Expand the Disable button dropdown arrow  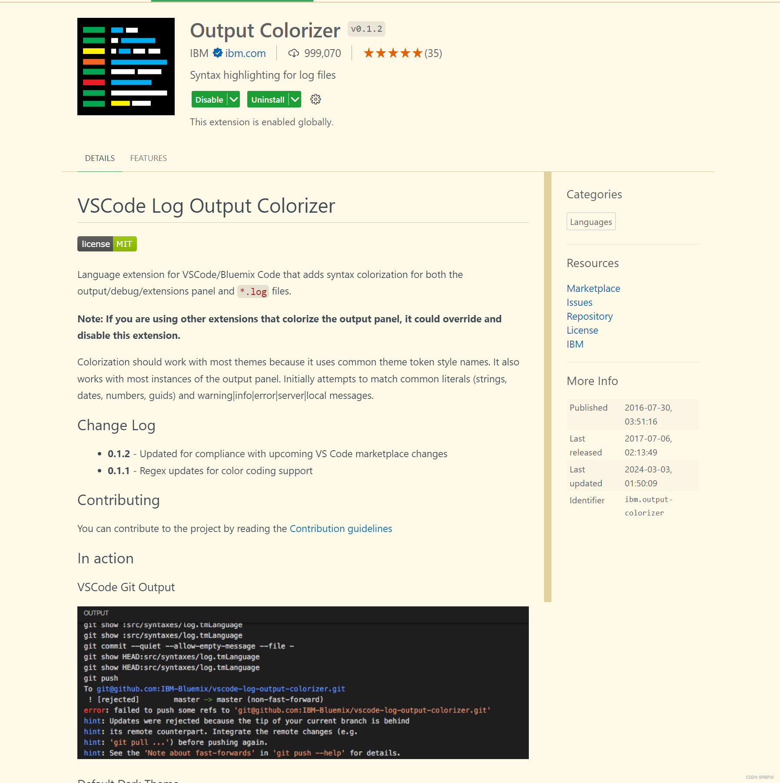(232, 99)
